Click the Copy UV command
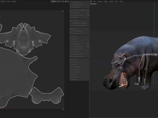Image resolution: width=158 pixels, height=118 pixels. 79,59
